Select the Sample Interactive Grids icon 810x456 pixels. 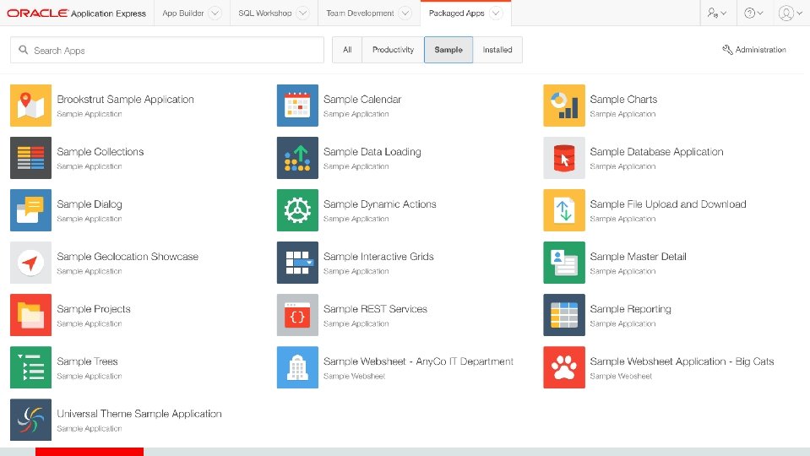(297, 263)
